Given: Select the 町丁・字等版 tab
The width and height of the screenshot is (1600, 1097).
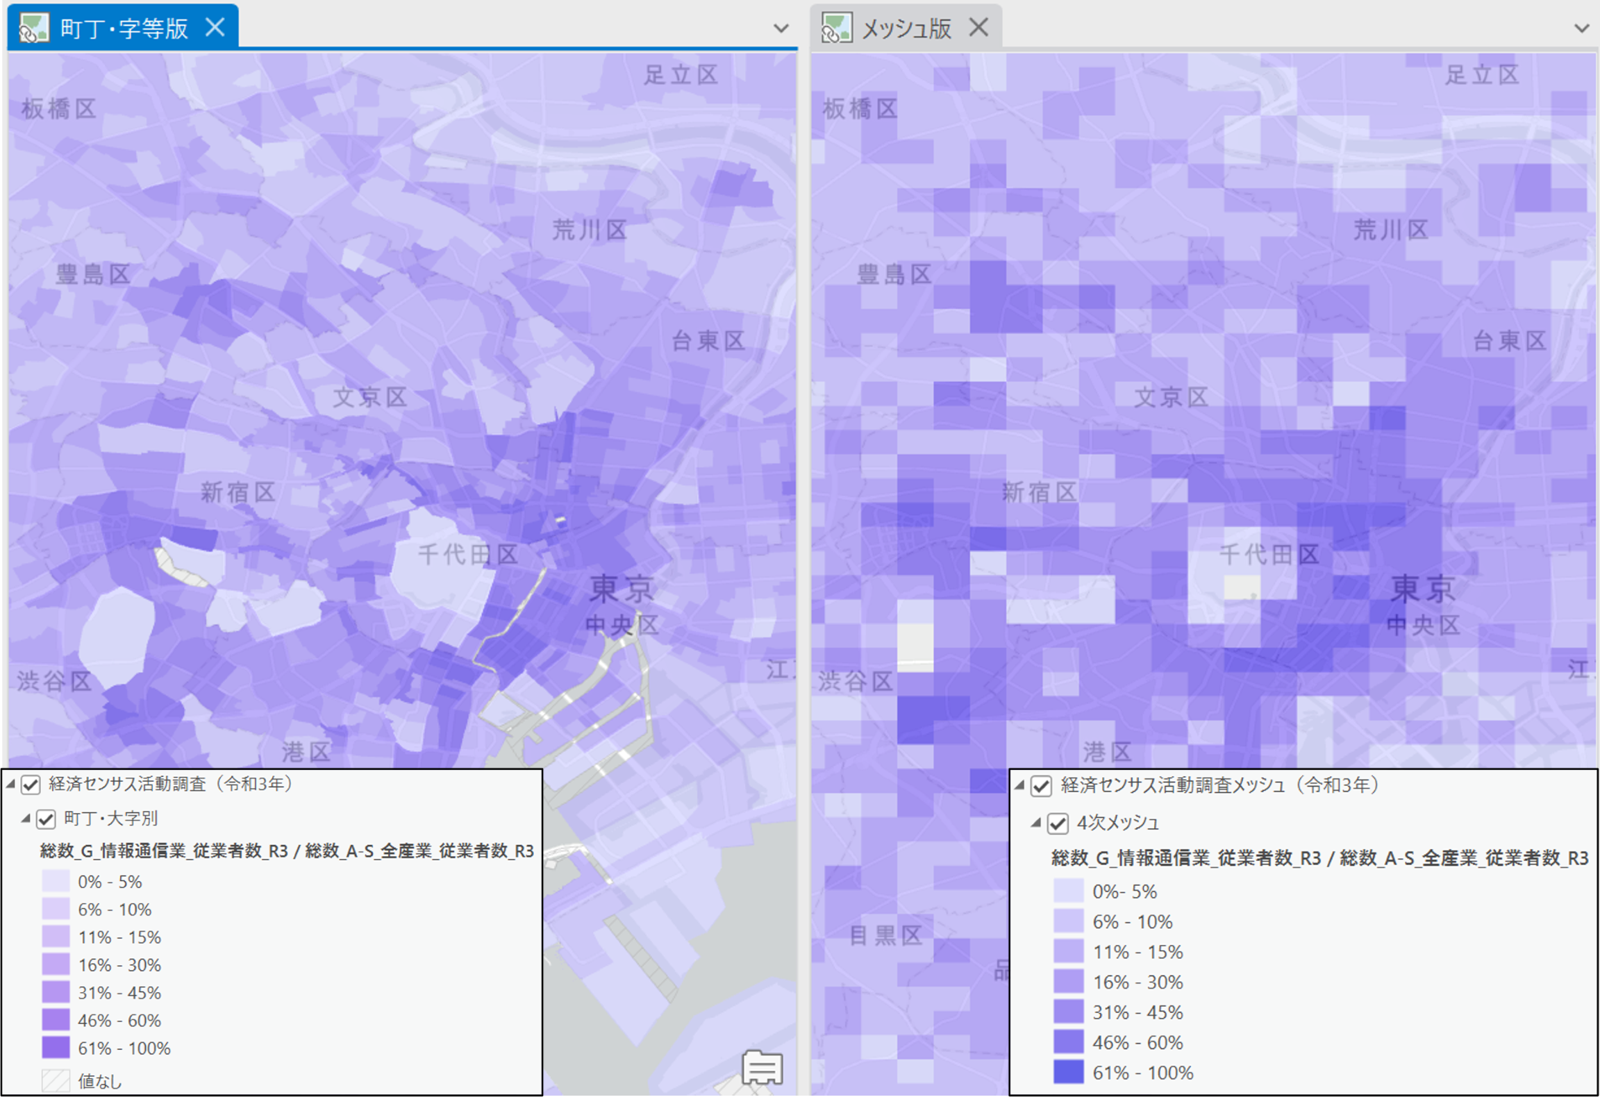Looking at the screenshot, I should 124,28.
